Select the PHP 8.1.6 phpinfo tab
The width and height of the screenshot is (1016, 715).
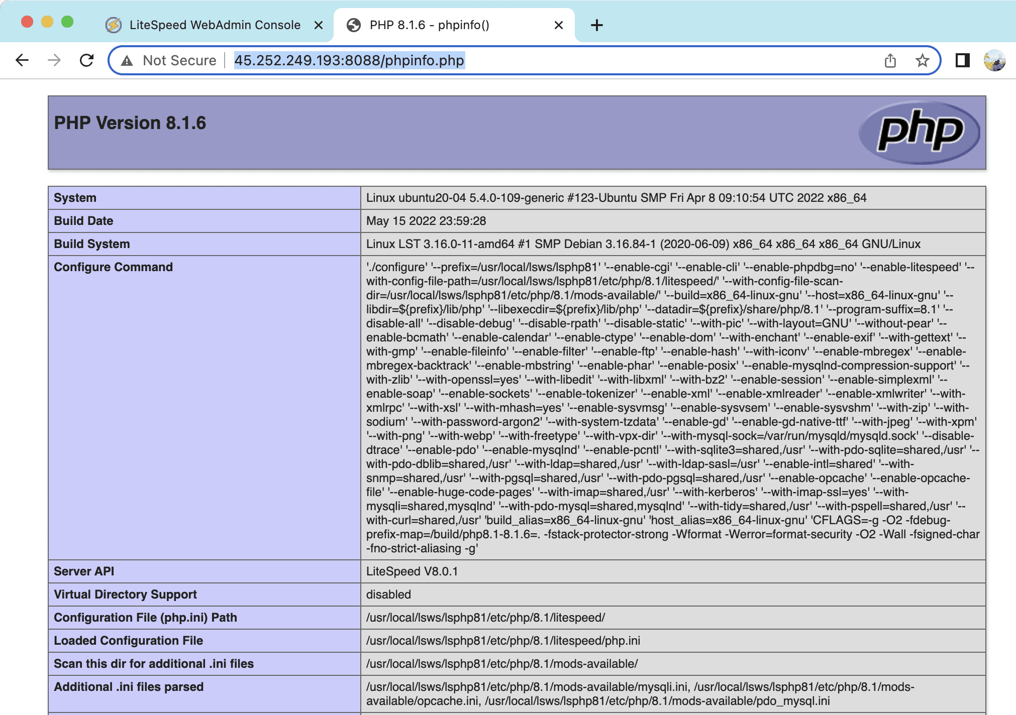429,25
